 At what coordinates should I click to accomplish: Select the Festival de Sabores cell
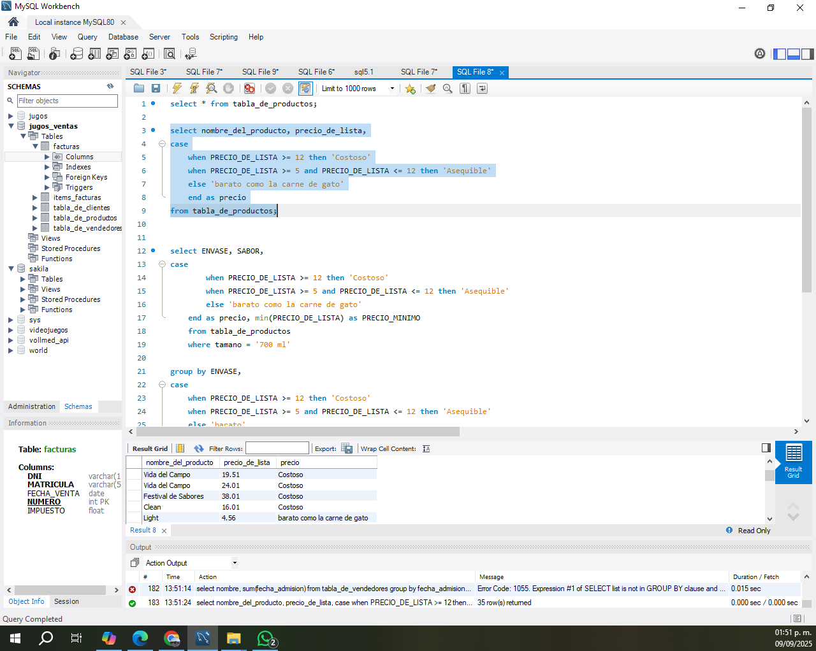tap(180, 496)
